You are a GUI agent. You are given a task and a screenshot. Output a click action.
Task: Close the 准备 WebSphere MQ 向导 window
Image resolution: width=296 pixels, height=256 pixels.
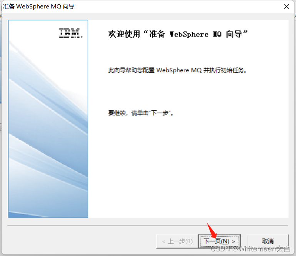[x=286, y=7]
